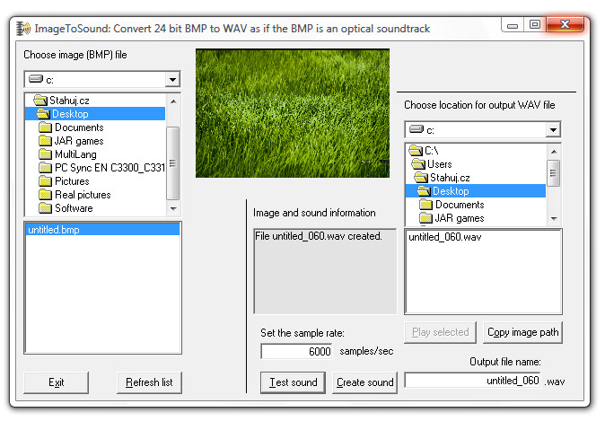Click the Real pictures folder icon
Image resolution: width=605 pixels, height=430 pixels.
point(45,195)
